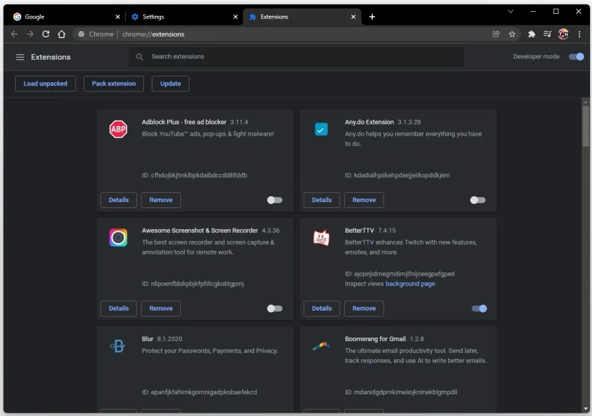592x416 pixels.
Task: Open Details for Any.do Extension
Action: pos(322,200)
